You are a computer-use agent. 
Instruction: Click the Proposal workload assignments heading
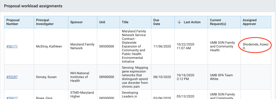[33, 6]
